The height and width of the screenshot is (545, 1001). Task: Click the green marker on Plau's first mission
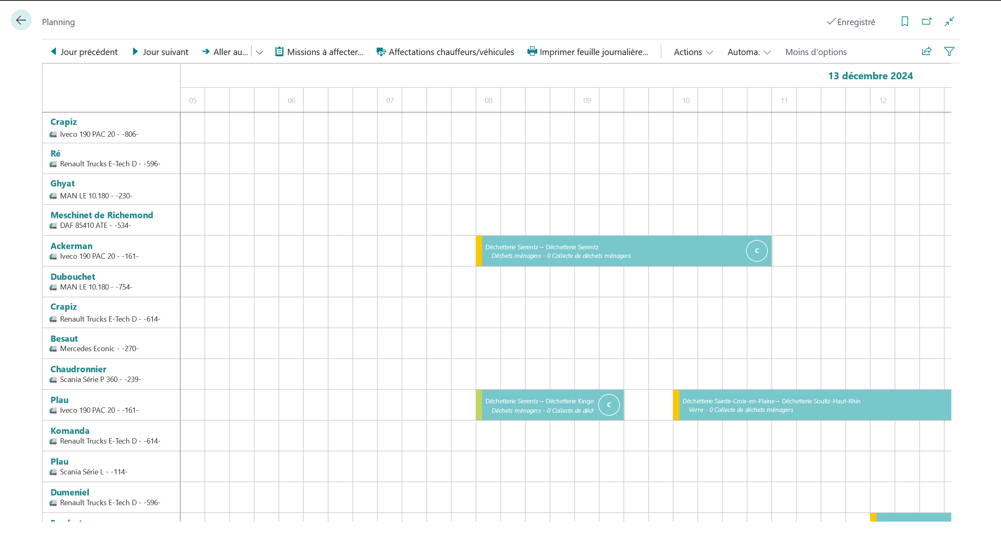479,405
